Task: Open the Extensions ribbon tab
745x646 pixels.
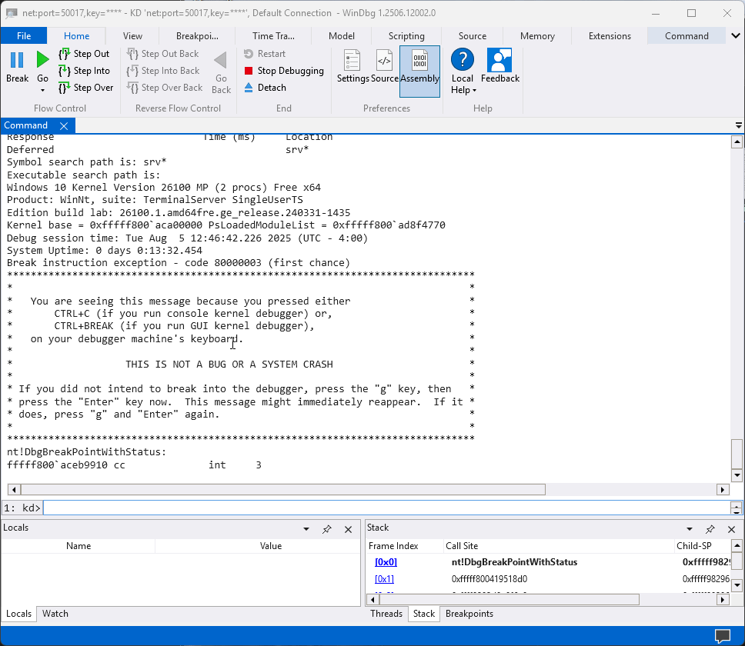Action: 610,36
